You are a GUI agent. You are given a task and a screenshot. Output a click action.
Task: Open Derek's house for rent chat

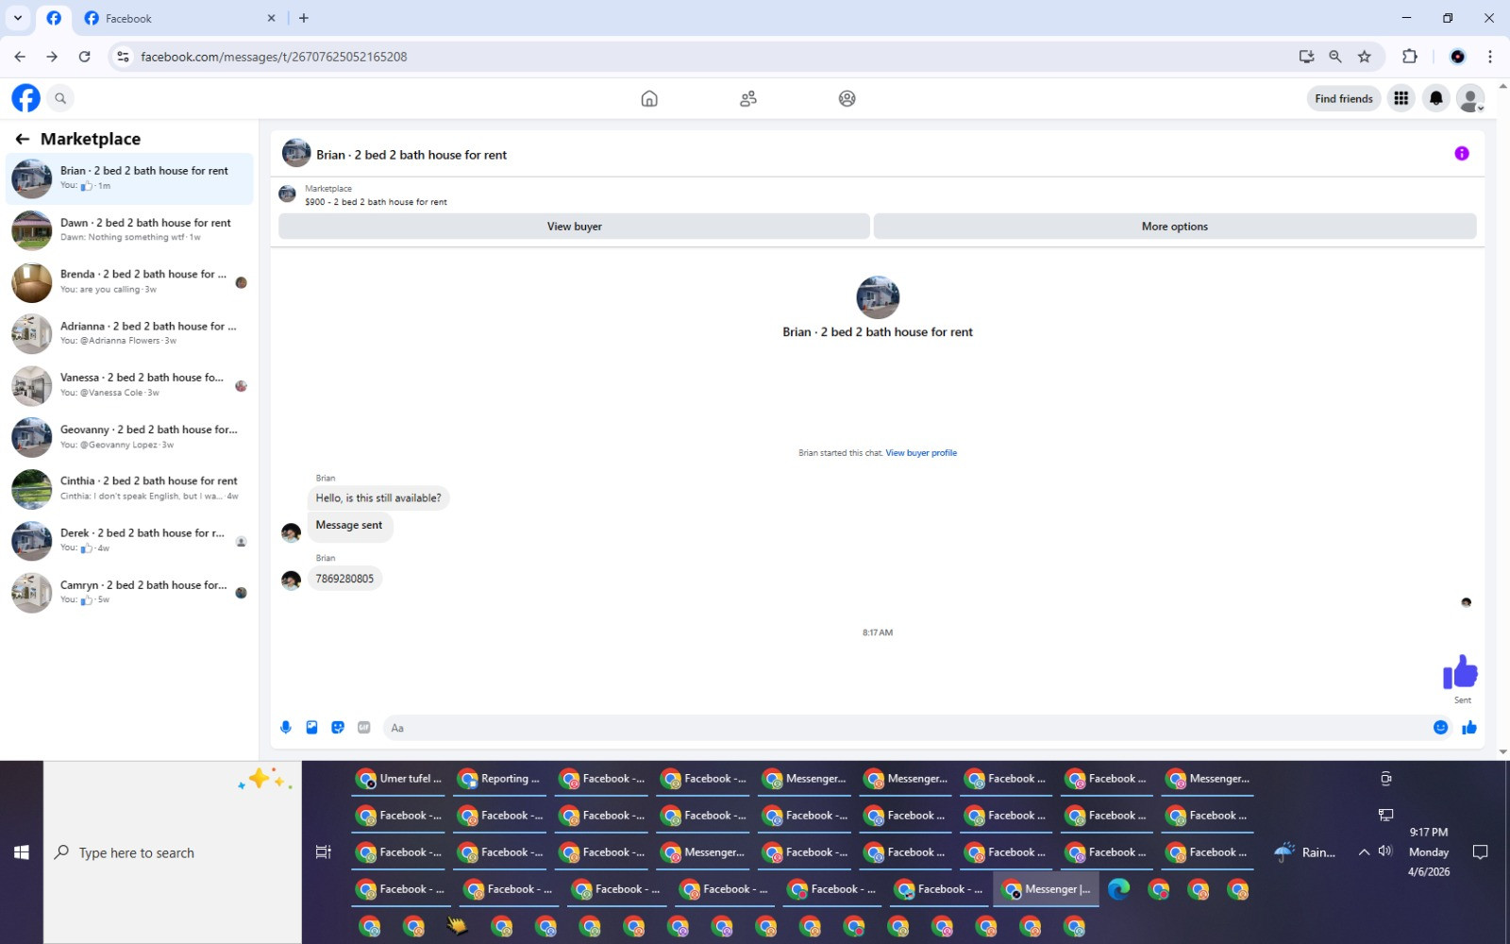(x=129, y=540)
